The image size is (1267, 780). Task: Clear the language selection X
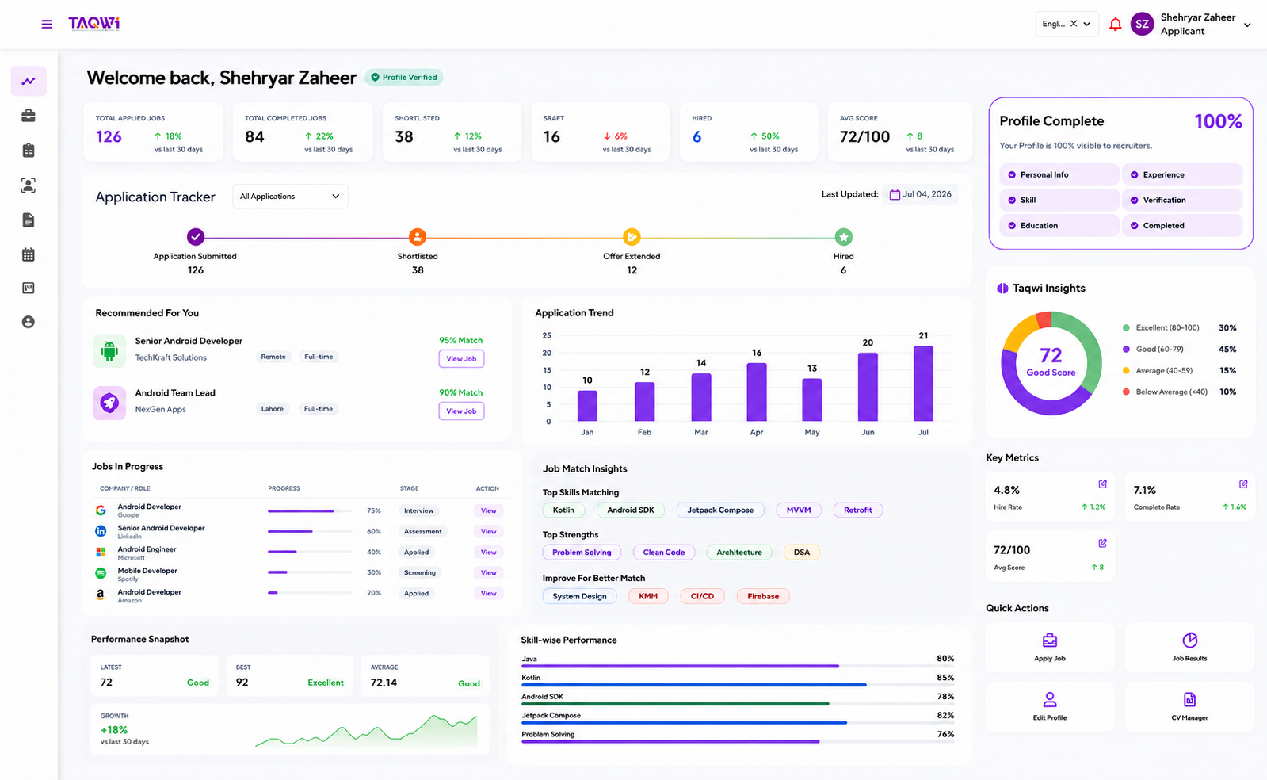(x=1074, y=24)
